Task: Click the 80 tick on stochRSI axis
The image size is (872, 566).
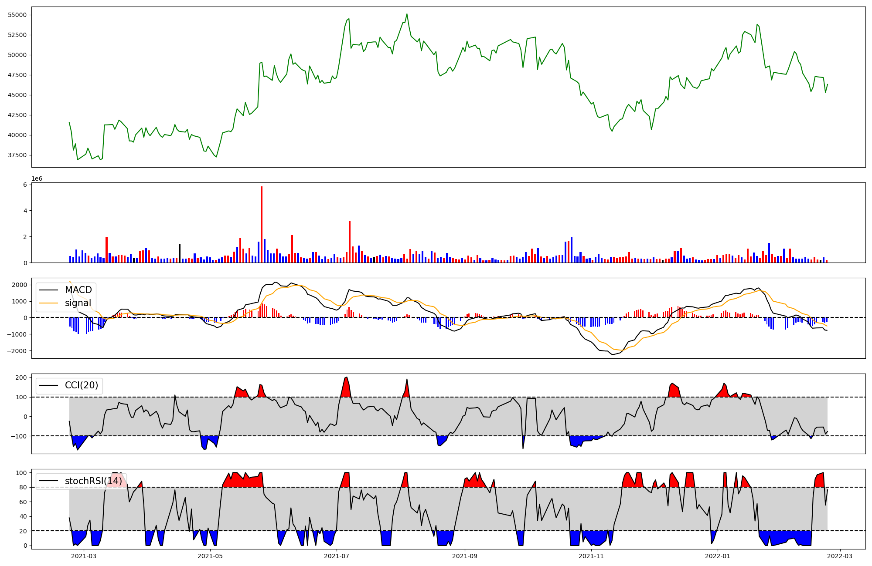Action: pos(23,487)
